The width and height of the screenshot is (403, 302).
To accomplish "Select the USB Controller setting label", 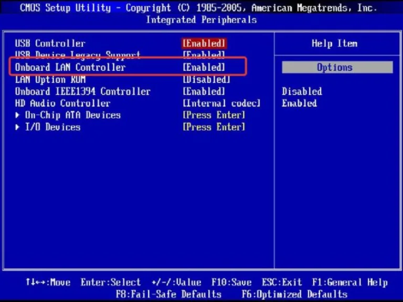I will pyautogui.click(x=50, y=44).
